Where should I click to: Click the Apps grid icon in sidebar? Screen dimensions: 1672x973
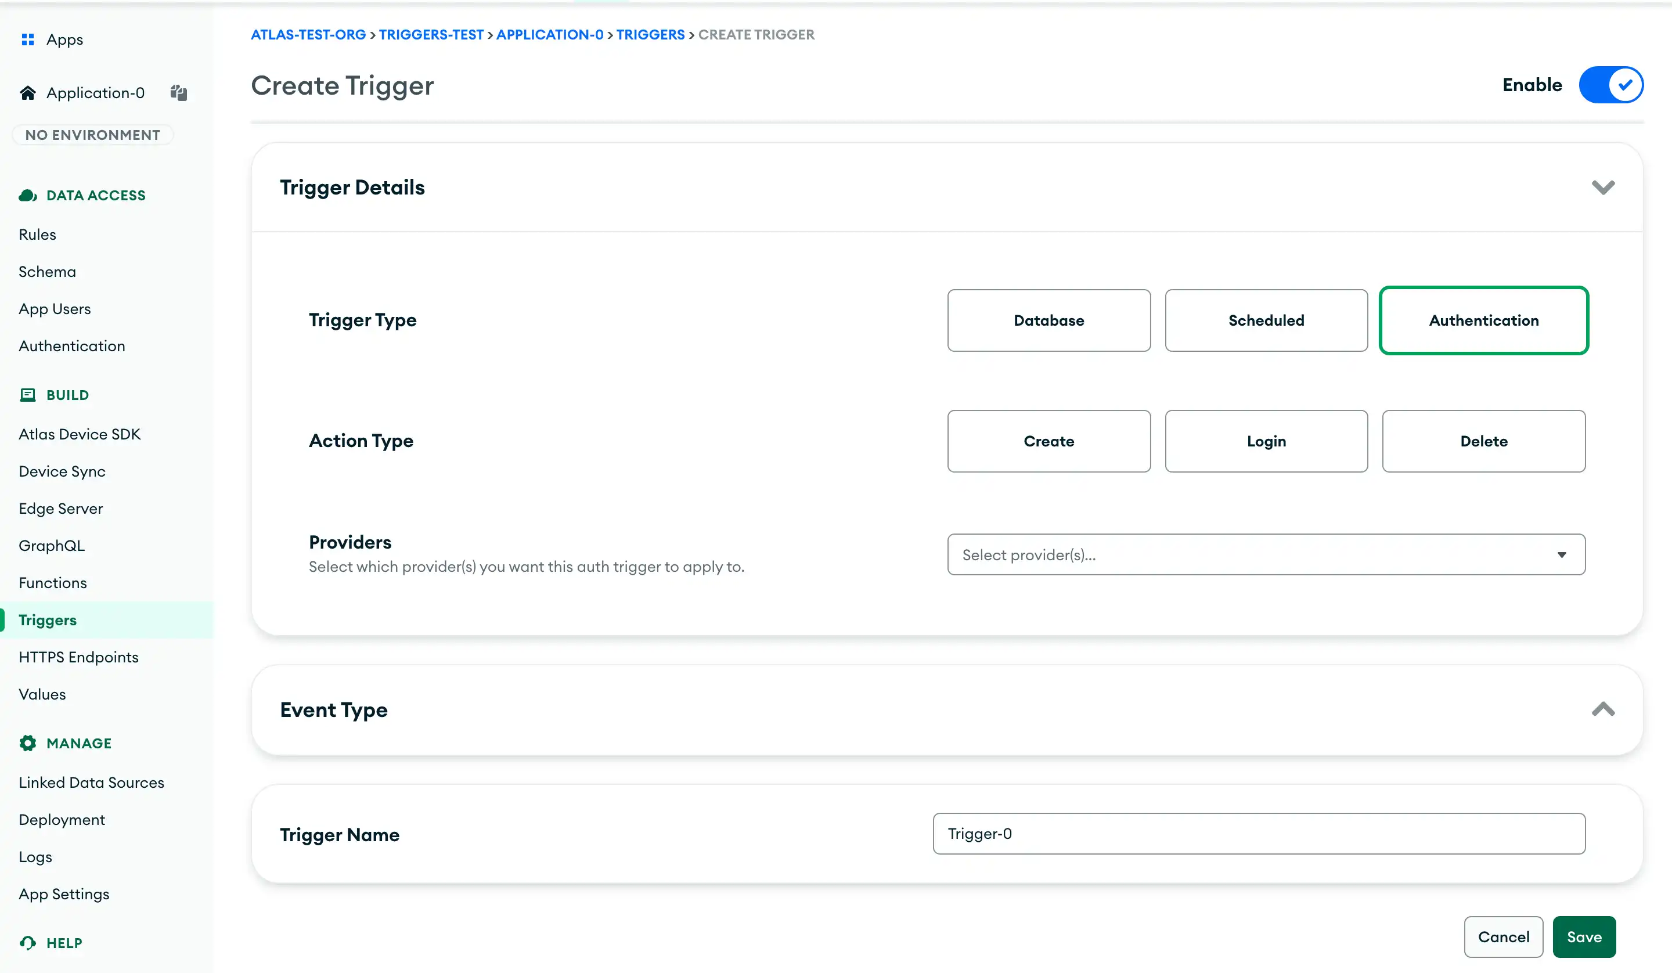(x=28, y=39)
